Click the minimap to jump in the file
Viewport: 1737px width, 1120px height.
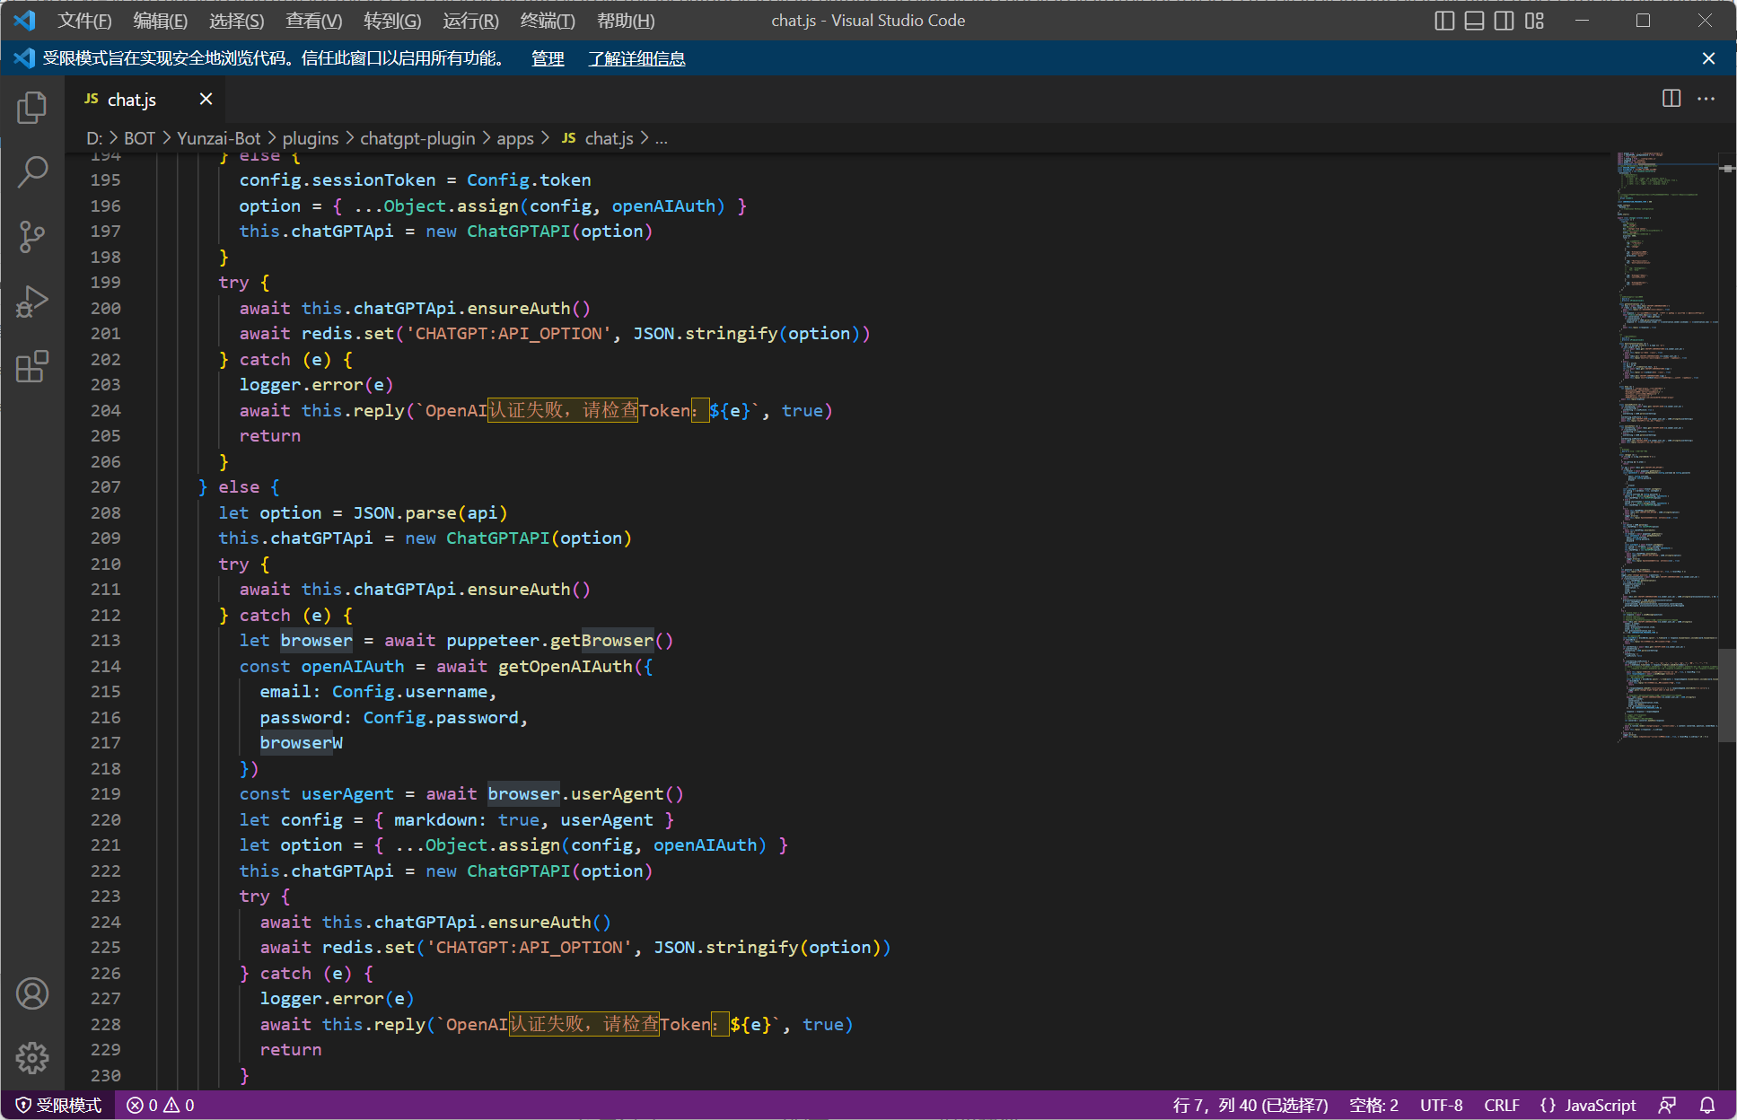(x=1665, y=449)
